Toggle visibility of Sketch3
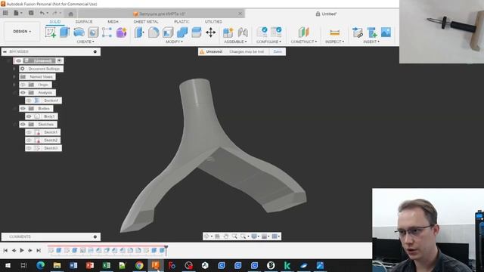The width and height of the screenshot is (484, 272). click(29, 148)
